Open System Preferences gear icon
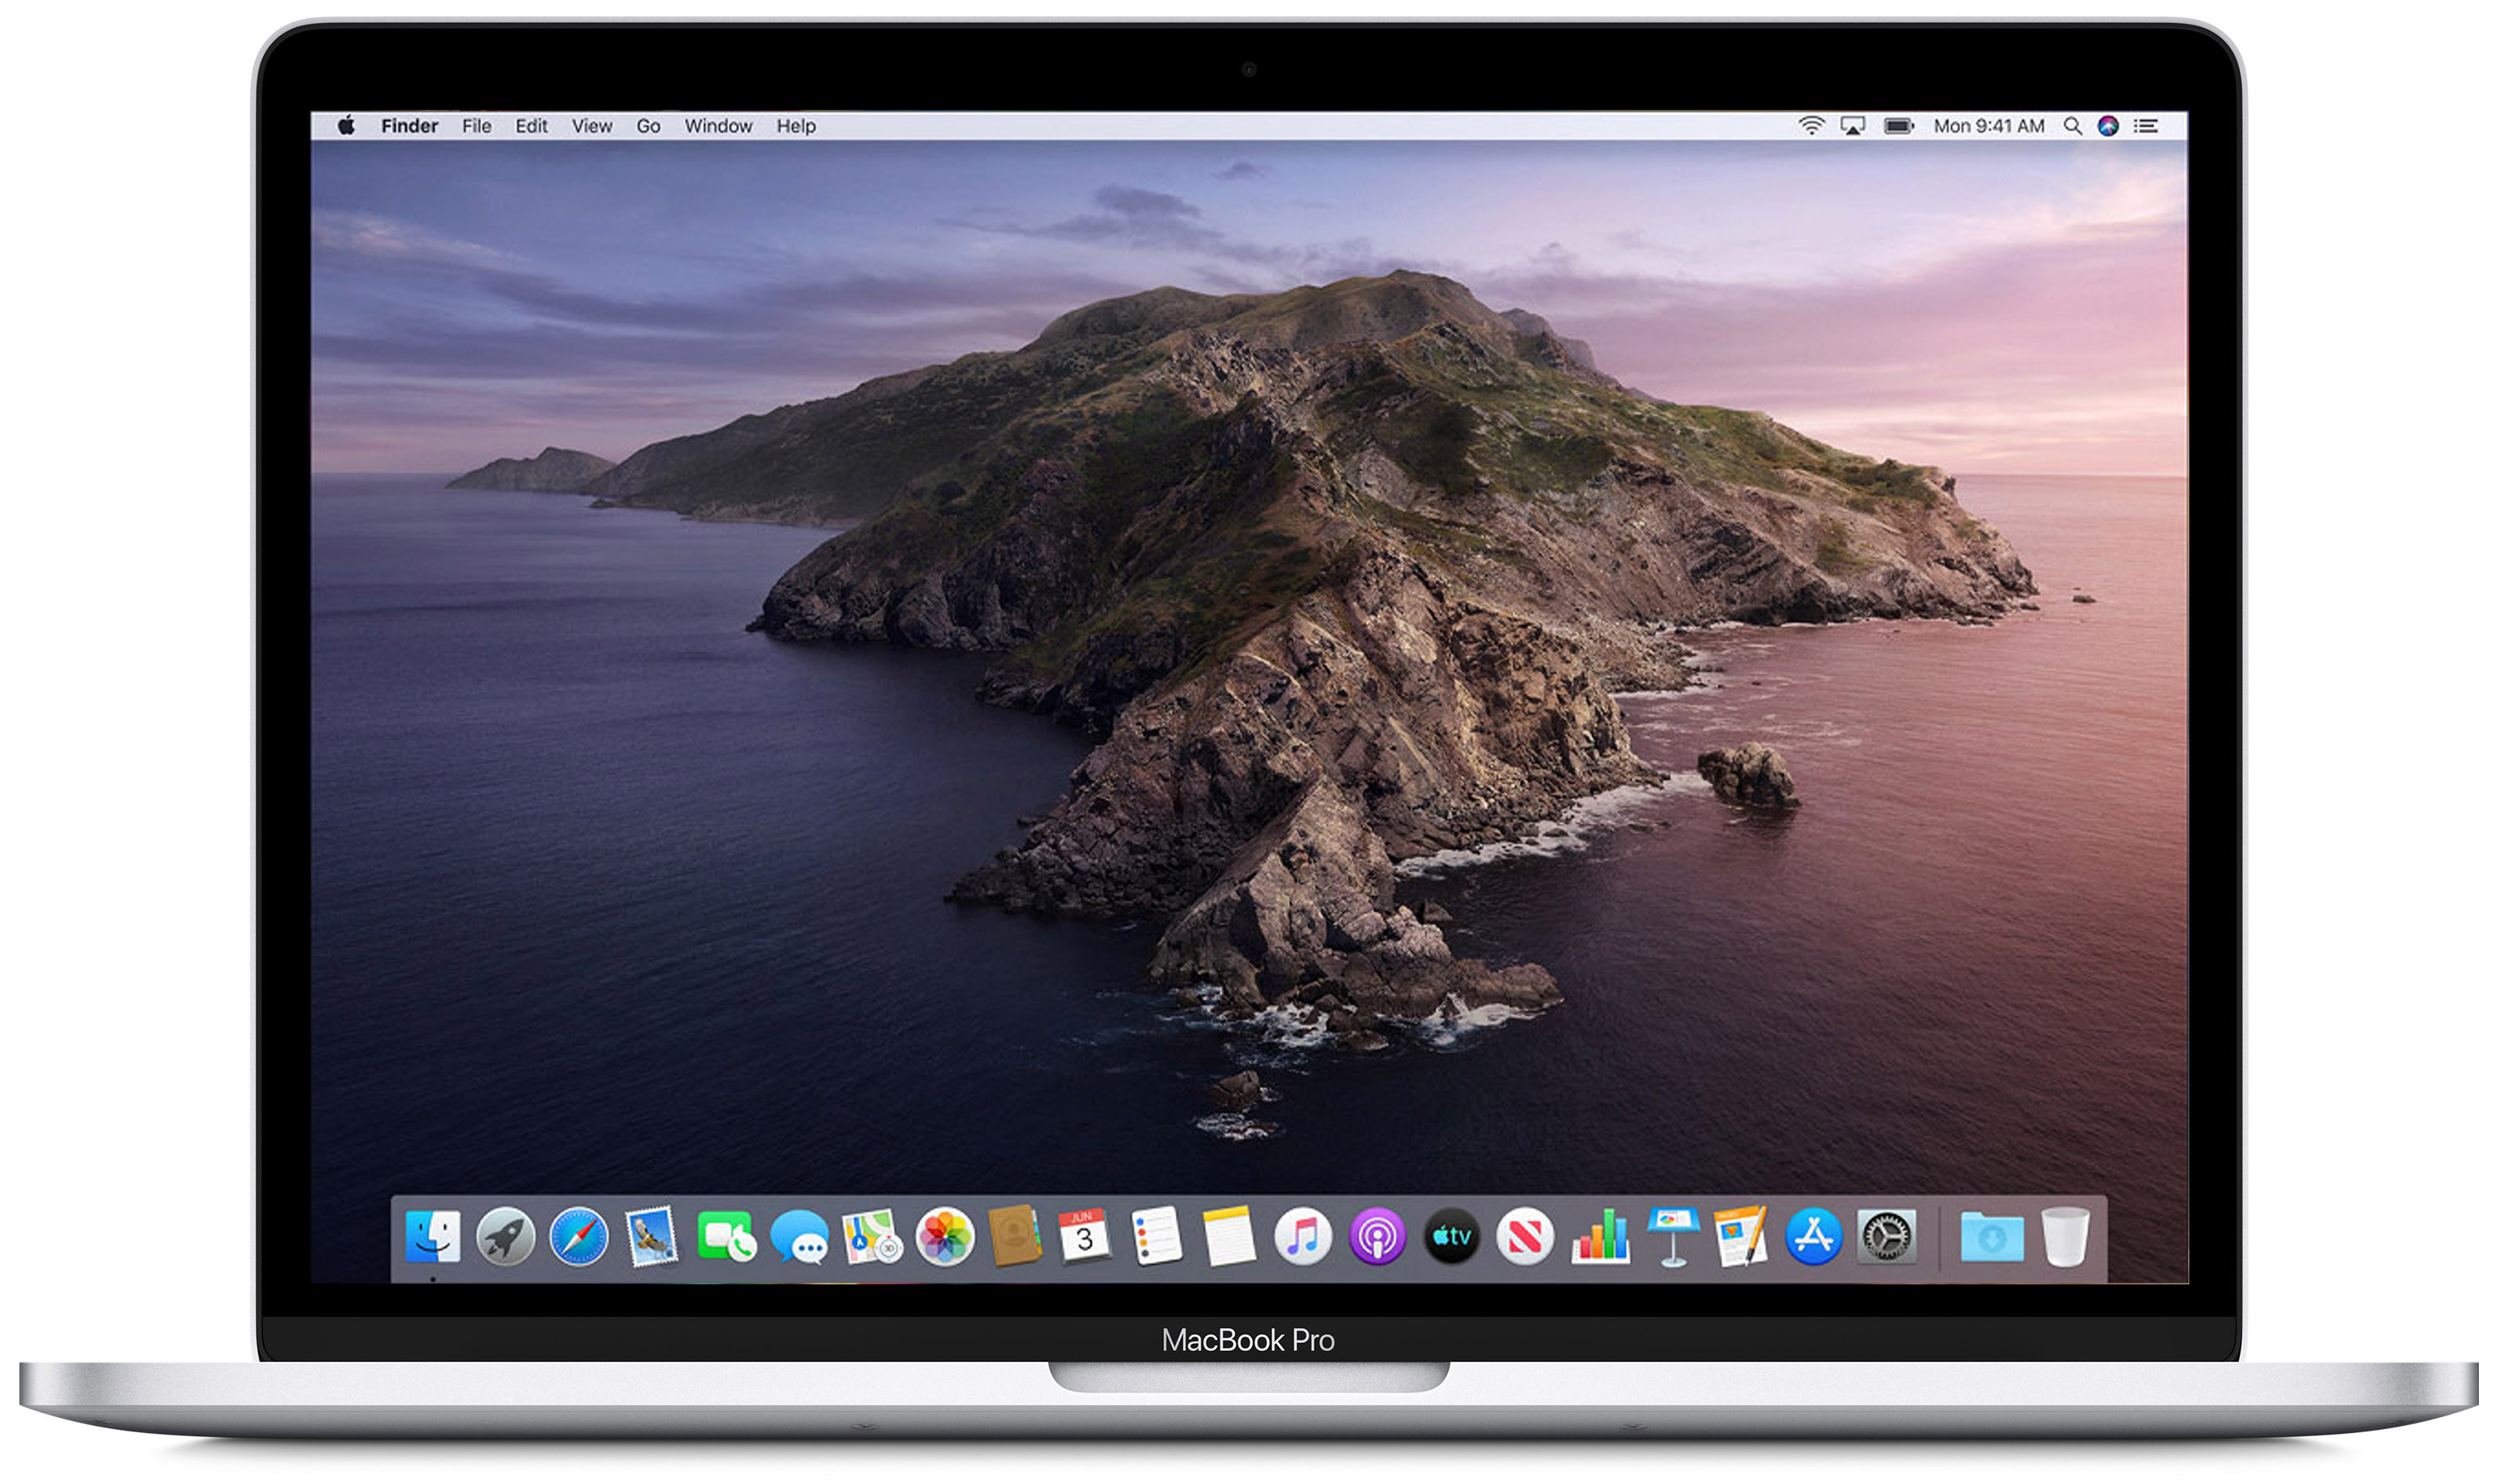 pyautogui.click(x=1887, y=1237)
